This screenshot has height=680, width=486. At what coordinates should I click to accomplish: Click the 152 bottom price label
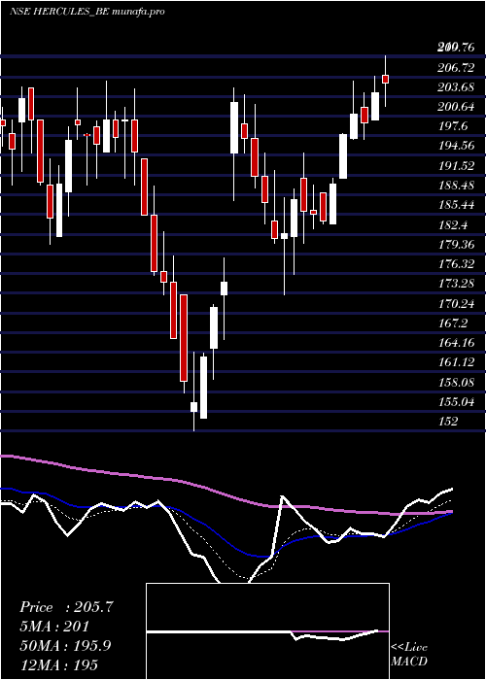(x=448, y=421)
